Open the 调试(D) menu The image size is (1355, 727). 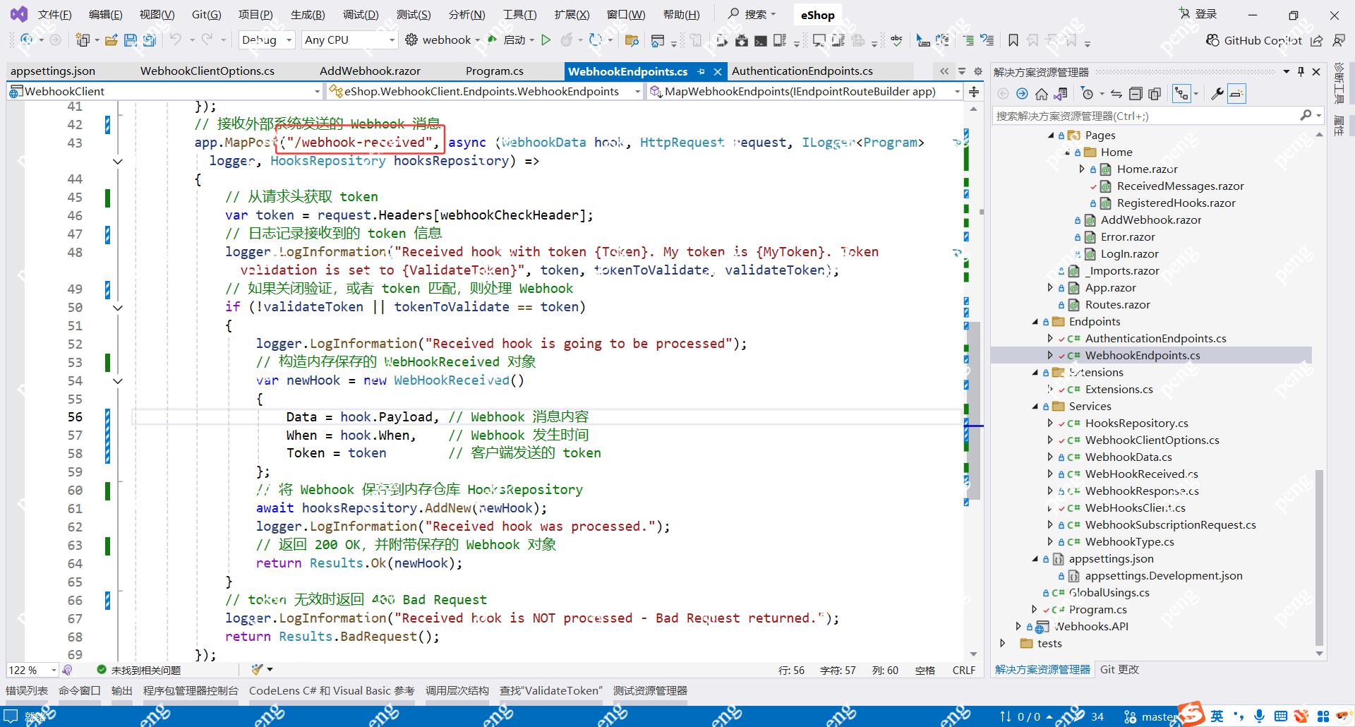click(360, 14)
